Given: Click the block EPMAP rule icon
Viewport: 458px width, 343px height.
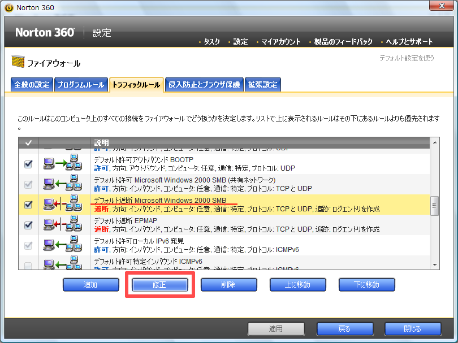Looking at the screenshot, I should tap(64, 225).
